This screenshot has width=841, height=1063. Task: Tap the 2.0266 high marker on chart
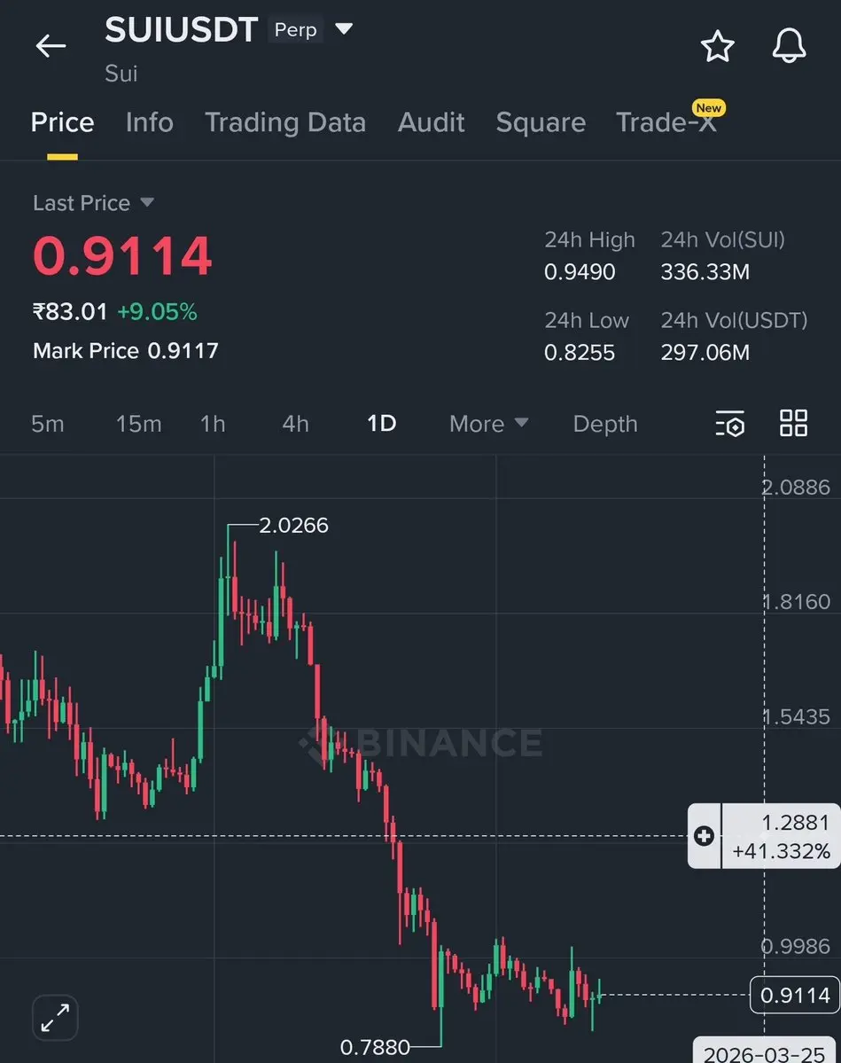tap(293, 526)
